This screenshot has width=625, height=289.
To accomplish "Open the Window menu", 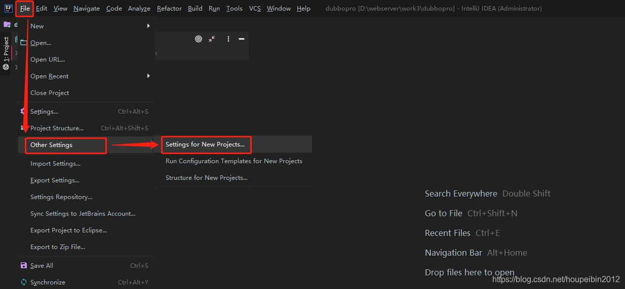I will click(279, 9).
